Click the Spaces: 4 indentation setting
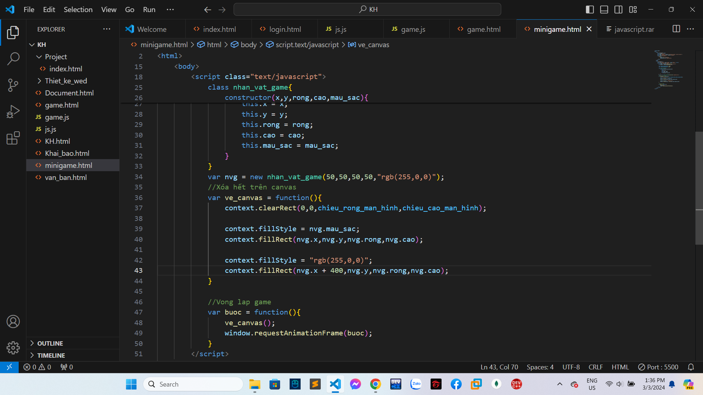Screen dimensions: 703x395 click(540, 367)
